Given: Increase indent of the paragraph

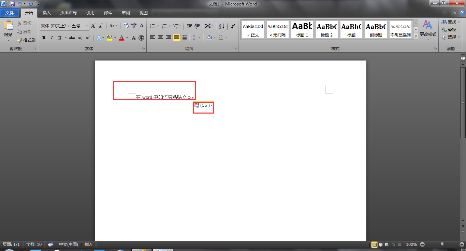Looking at the screenshot, I should coord(197,26).
